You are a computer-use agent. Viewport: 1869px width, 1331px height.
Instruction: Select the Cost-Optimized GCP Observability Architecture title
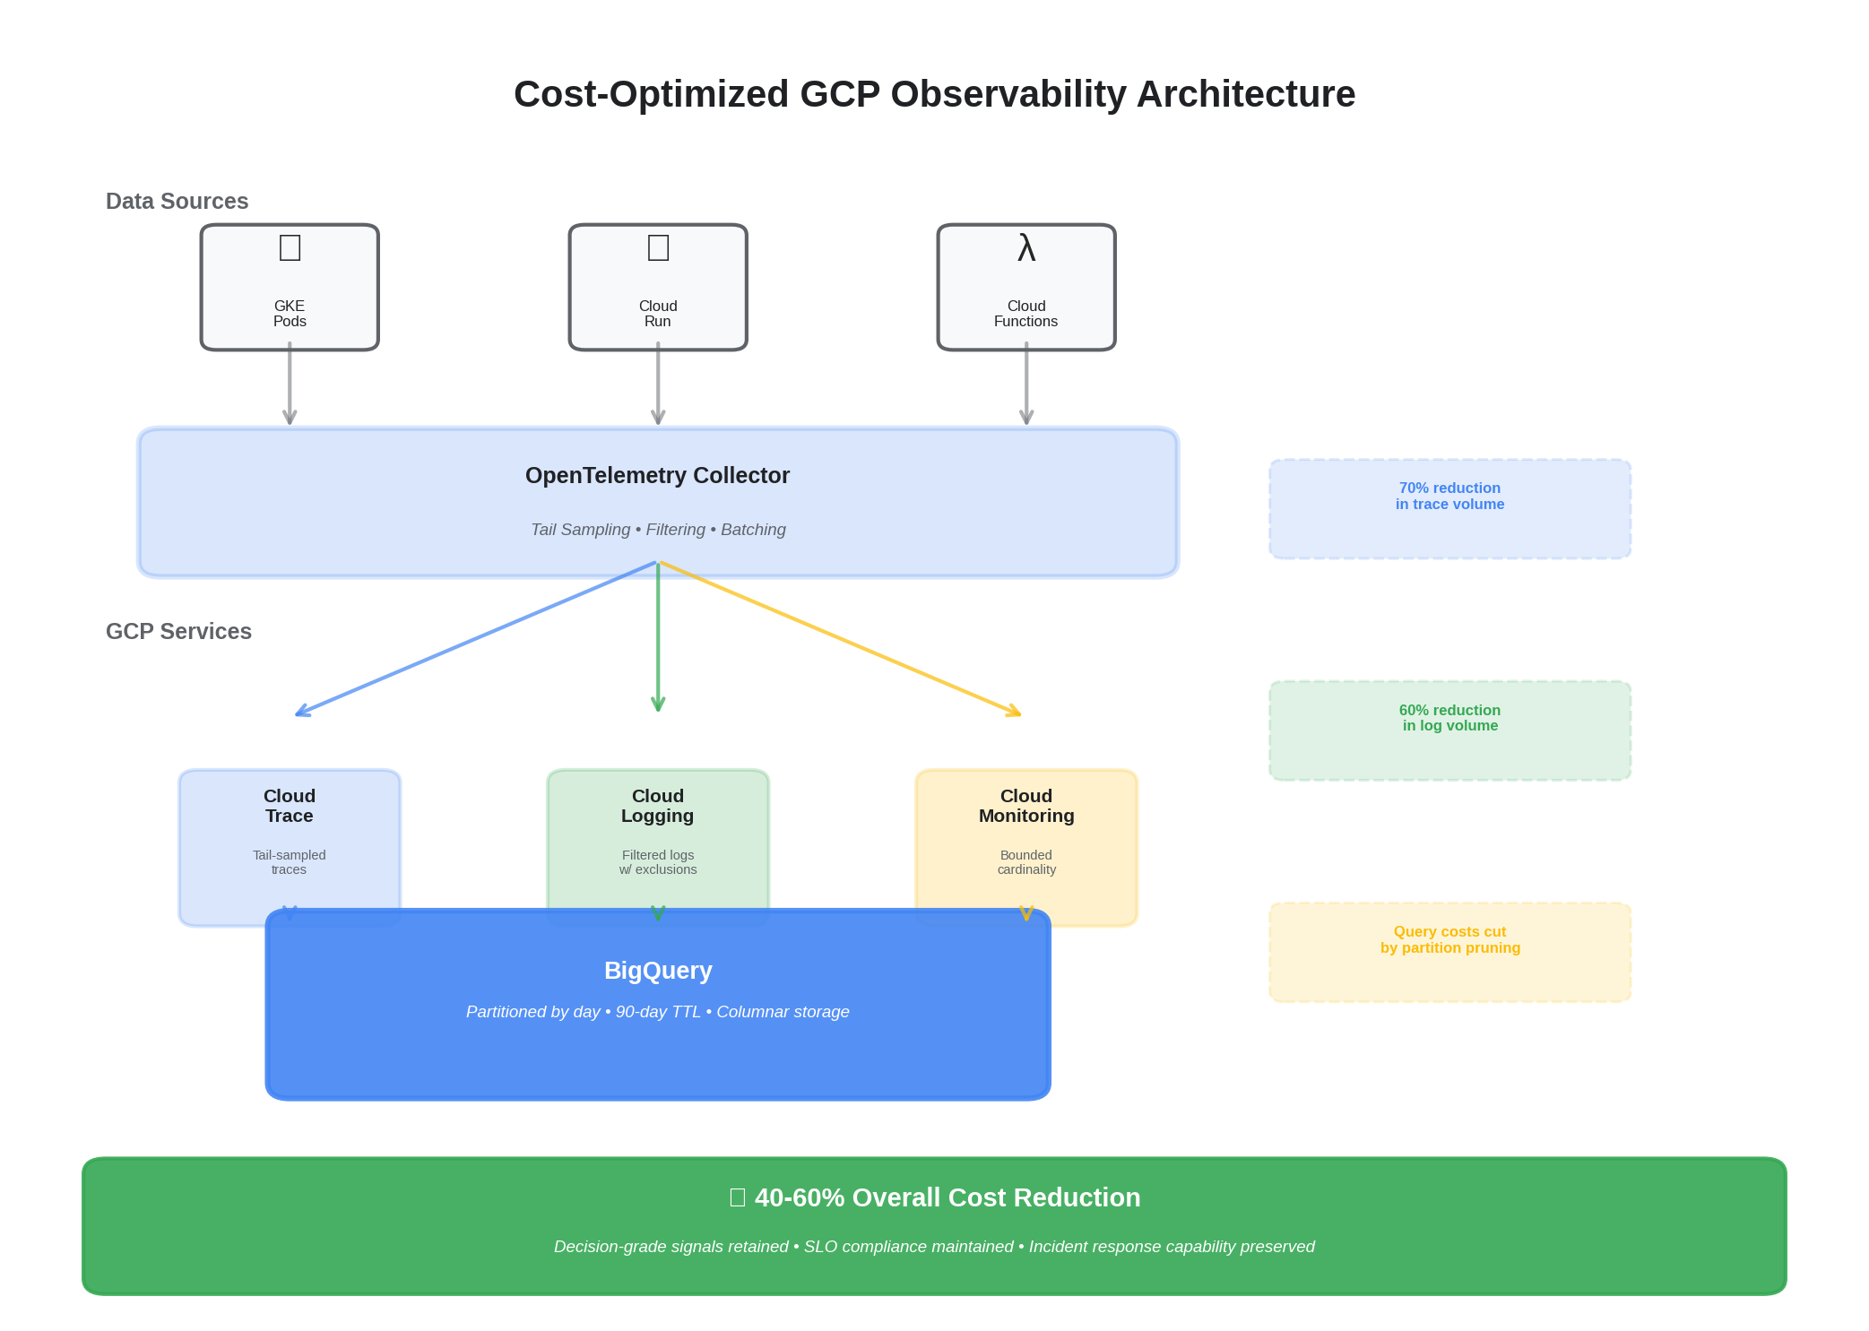[x=934, y=93]
